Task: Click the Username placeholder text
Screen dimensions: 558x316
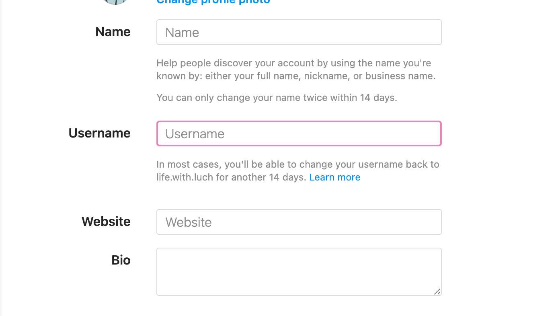Action: pos(195,133)
